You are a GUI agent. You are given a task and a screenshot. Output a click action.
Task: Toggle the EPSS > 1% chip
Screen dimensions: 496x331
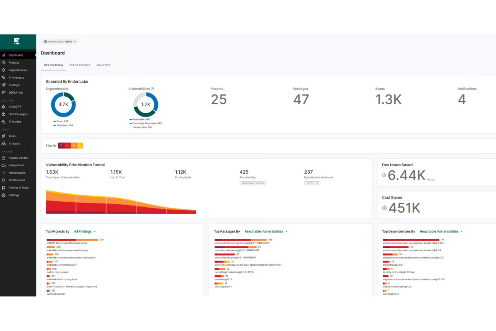coord(312,183)
